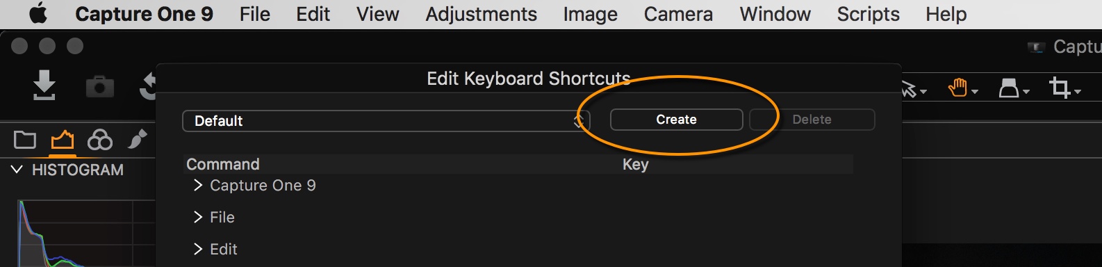
Task: Open the Library folder tool tab
Action: (25, 140)
